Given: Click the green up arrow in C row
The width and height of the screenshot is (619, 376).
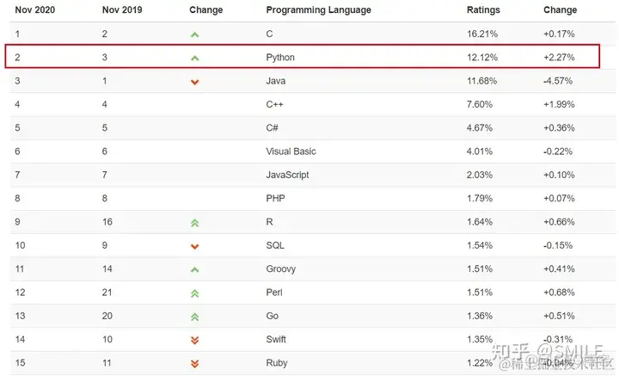Looking at the screenshot, I should pos(195,34).
